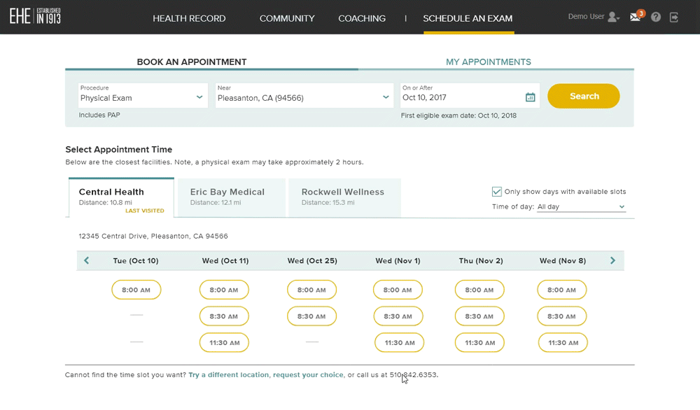The width and height of the screenshot is (700, 410).
Task: Switch to the My Appointments tab
Action: [489, 62]
